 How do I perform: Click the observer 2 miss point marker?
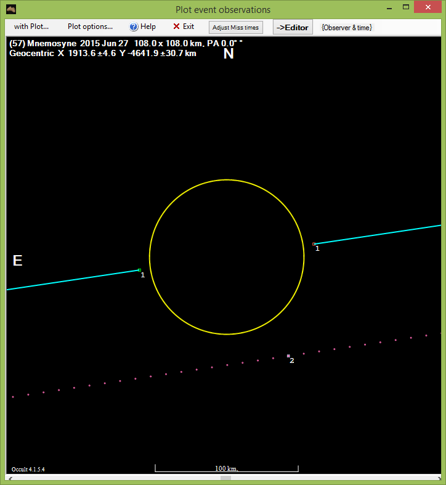[288, 356]
